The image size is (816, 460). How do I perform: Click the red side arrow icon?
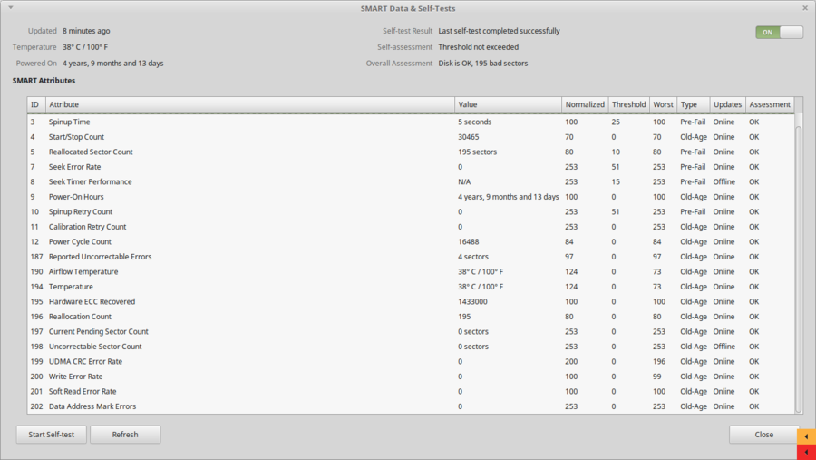click(807, 452)
